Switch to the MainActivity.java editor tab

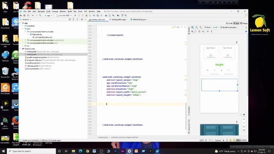pos(139,20)
